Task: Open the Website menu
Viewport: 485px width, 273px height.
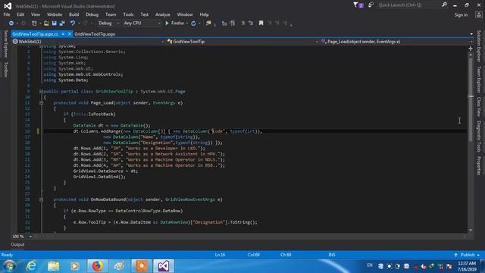Action: pyautogui.click(x=55, y=14)
